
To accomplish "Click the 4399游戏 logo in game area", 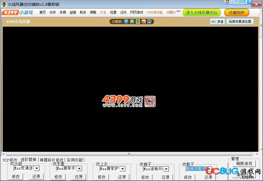I will click(x=129, y=101).
